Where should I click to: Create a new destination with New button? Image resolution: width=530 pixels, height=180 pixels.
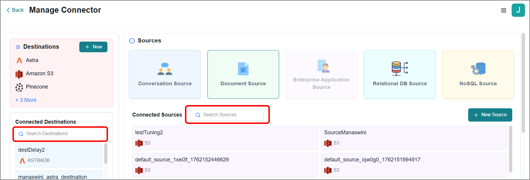pos(93,47)
